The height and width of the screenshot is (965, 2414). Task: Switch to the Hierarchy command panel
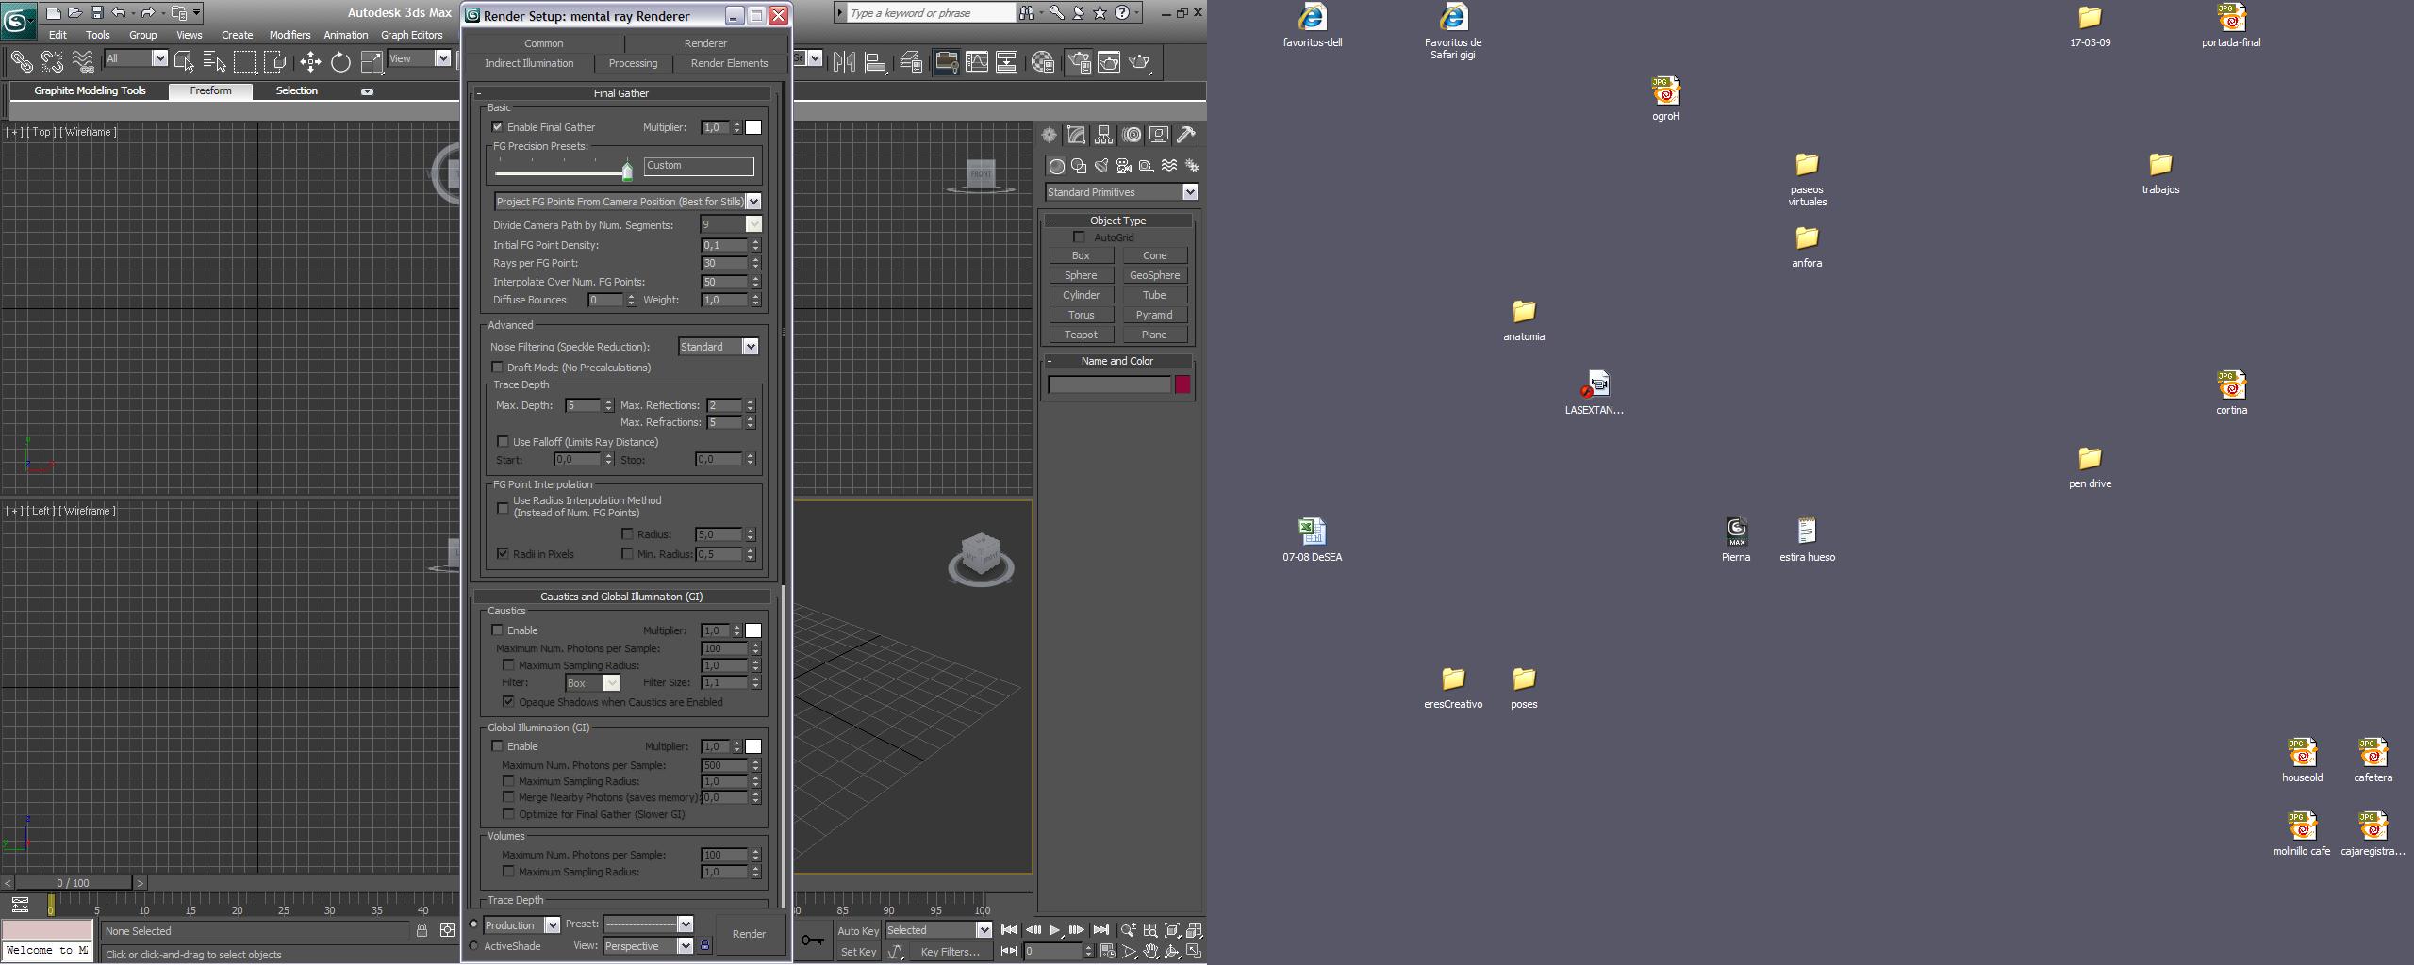(1103, 135)
